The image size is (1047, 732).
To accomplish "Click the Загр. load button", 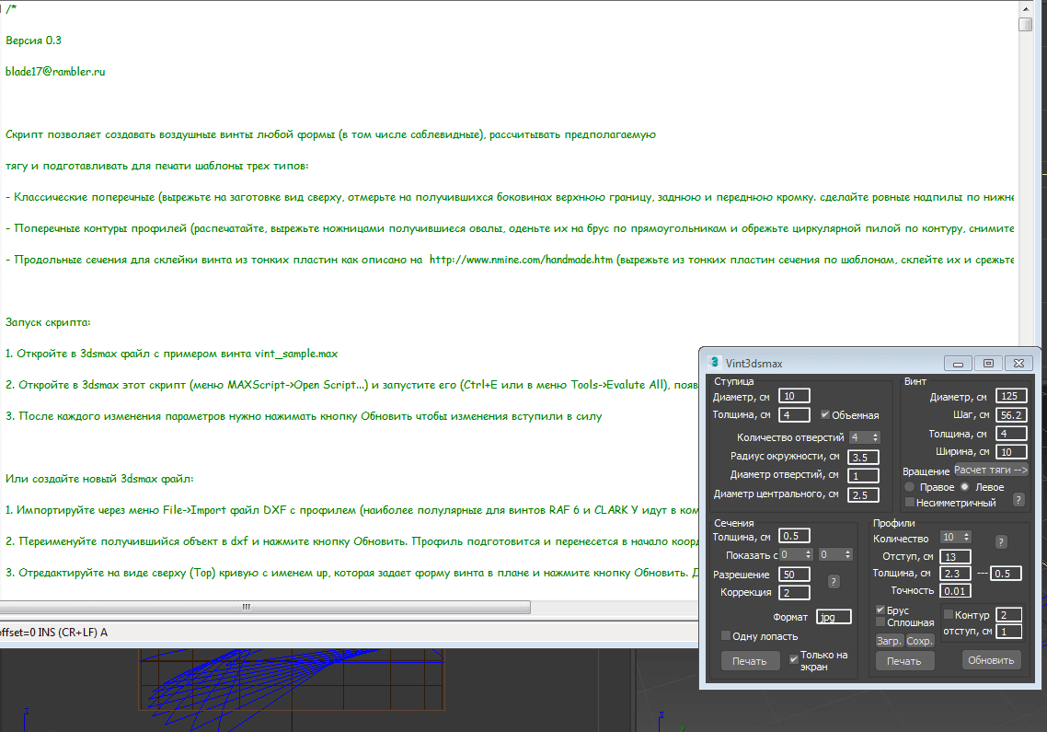I will click(x=888, y=641).
